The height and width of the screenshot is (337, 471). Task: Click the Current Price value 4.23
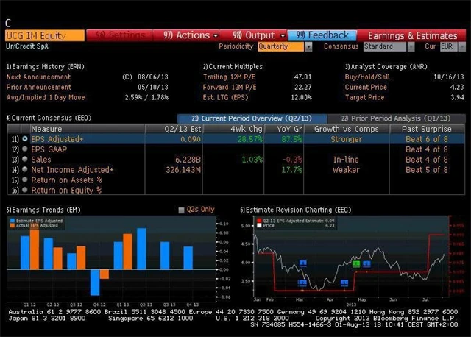[x=457, y=87]
